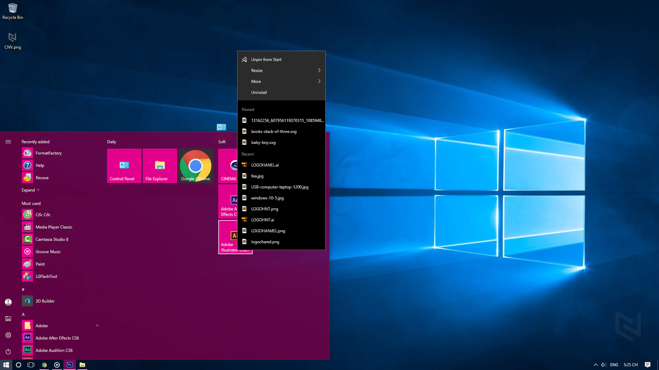This screenshot has width=659, height=370.
Task: Open the Control Panel tile
Action: 124,166
